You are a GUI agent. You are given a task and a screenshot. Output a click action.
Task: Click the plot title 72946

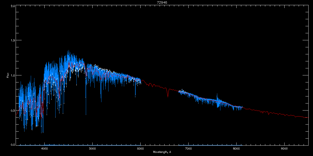[x=162, y=2]
